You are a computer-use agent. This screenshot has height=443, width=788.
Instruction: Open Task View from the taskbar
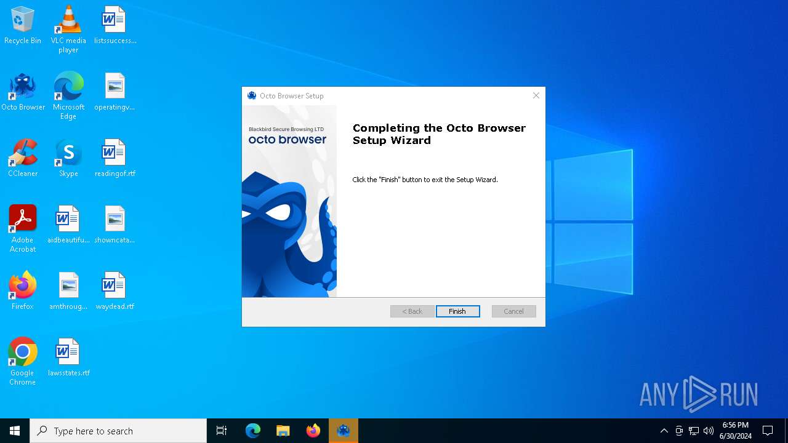[222, 431]
